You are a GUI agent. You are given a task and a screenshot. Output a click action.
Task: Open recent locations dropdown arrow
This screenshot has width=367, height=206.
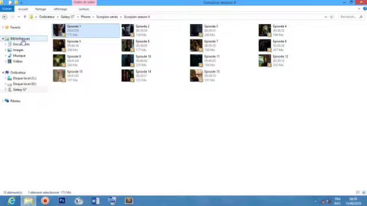19,17
